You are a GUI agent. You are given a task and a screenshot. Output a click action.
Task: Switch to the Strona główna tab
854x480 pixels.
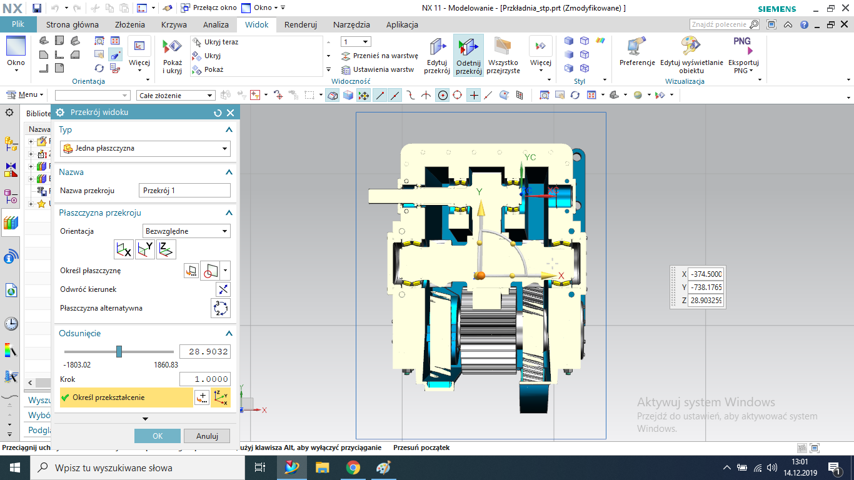point(73,24)
